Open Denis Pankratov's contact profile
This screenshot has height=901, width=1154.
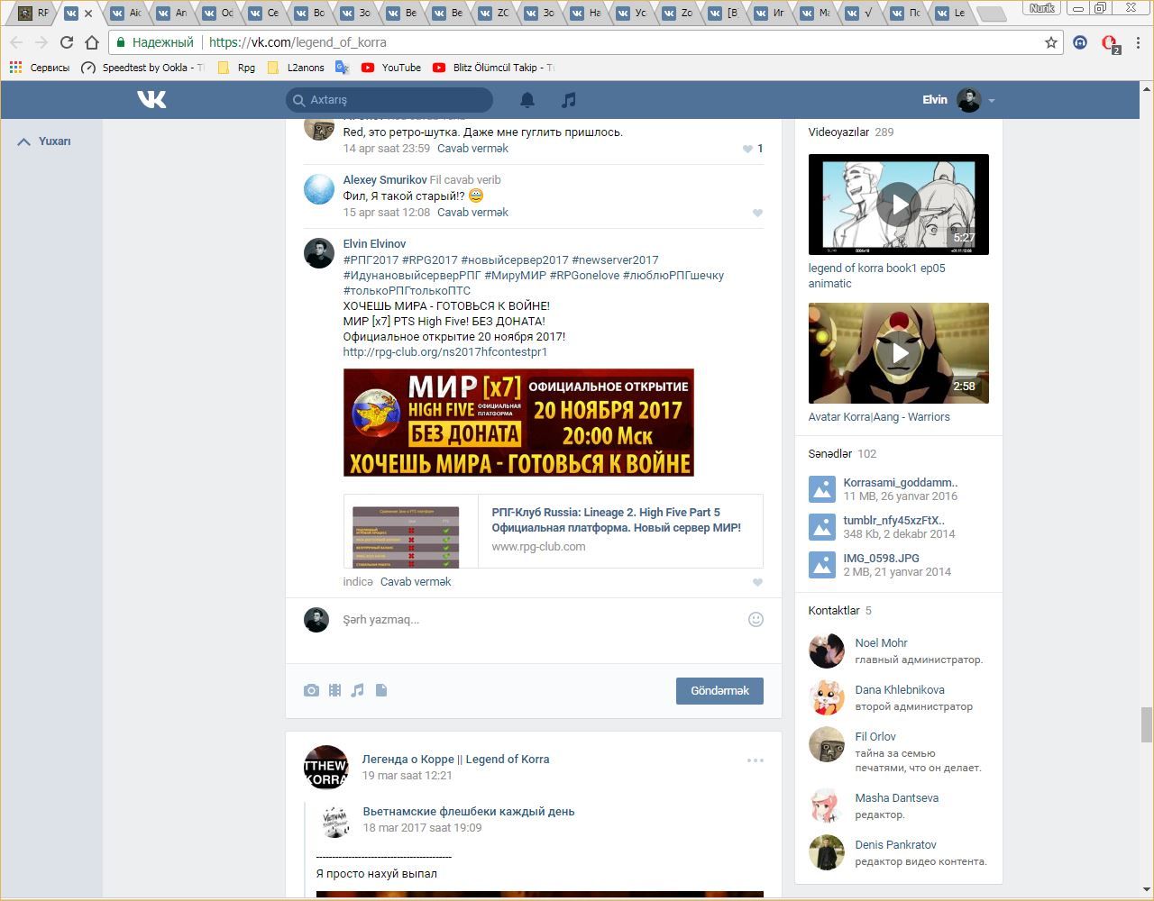[895, 845]
